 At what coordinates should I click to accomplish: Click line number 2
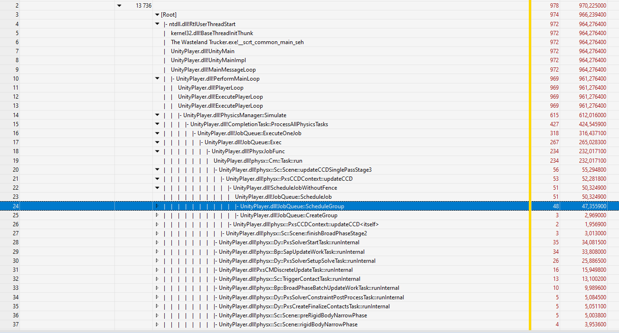point(18,6)
